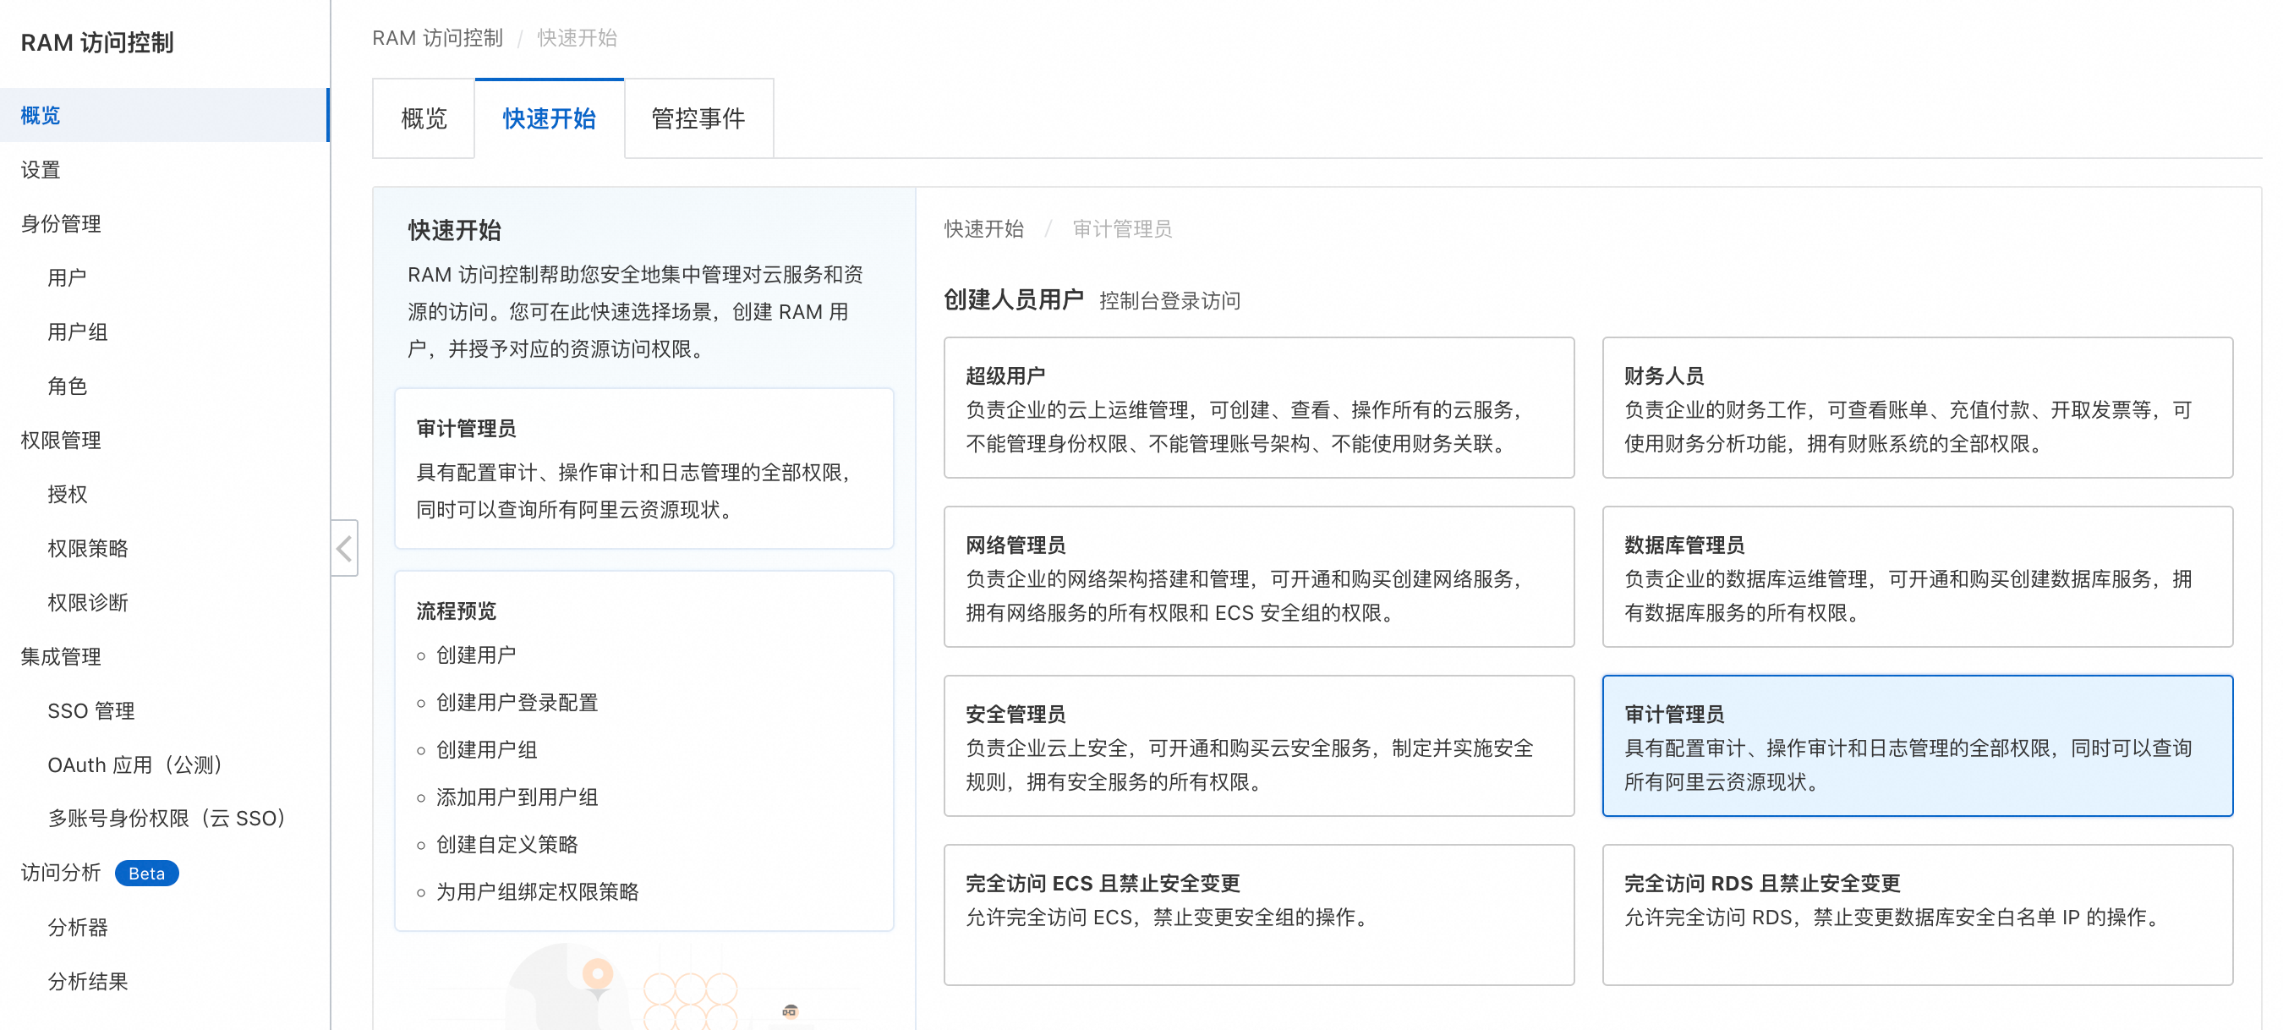Choose the 数据库管理员 card
This screenshot has height=1030, width=2283.
click(x=1916, y=577)
